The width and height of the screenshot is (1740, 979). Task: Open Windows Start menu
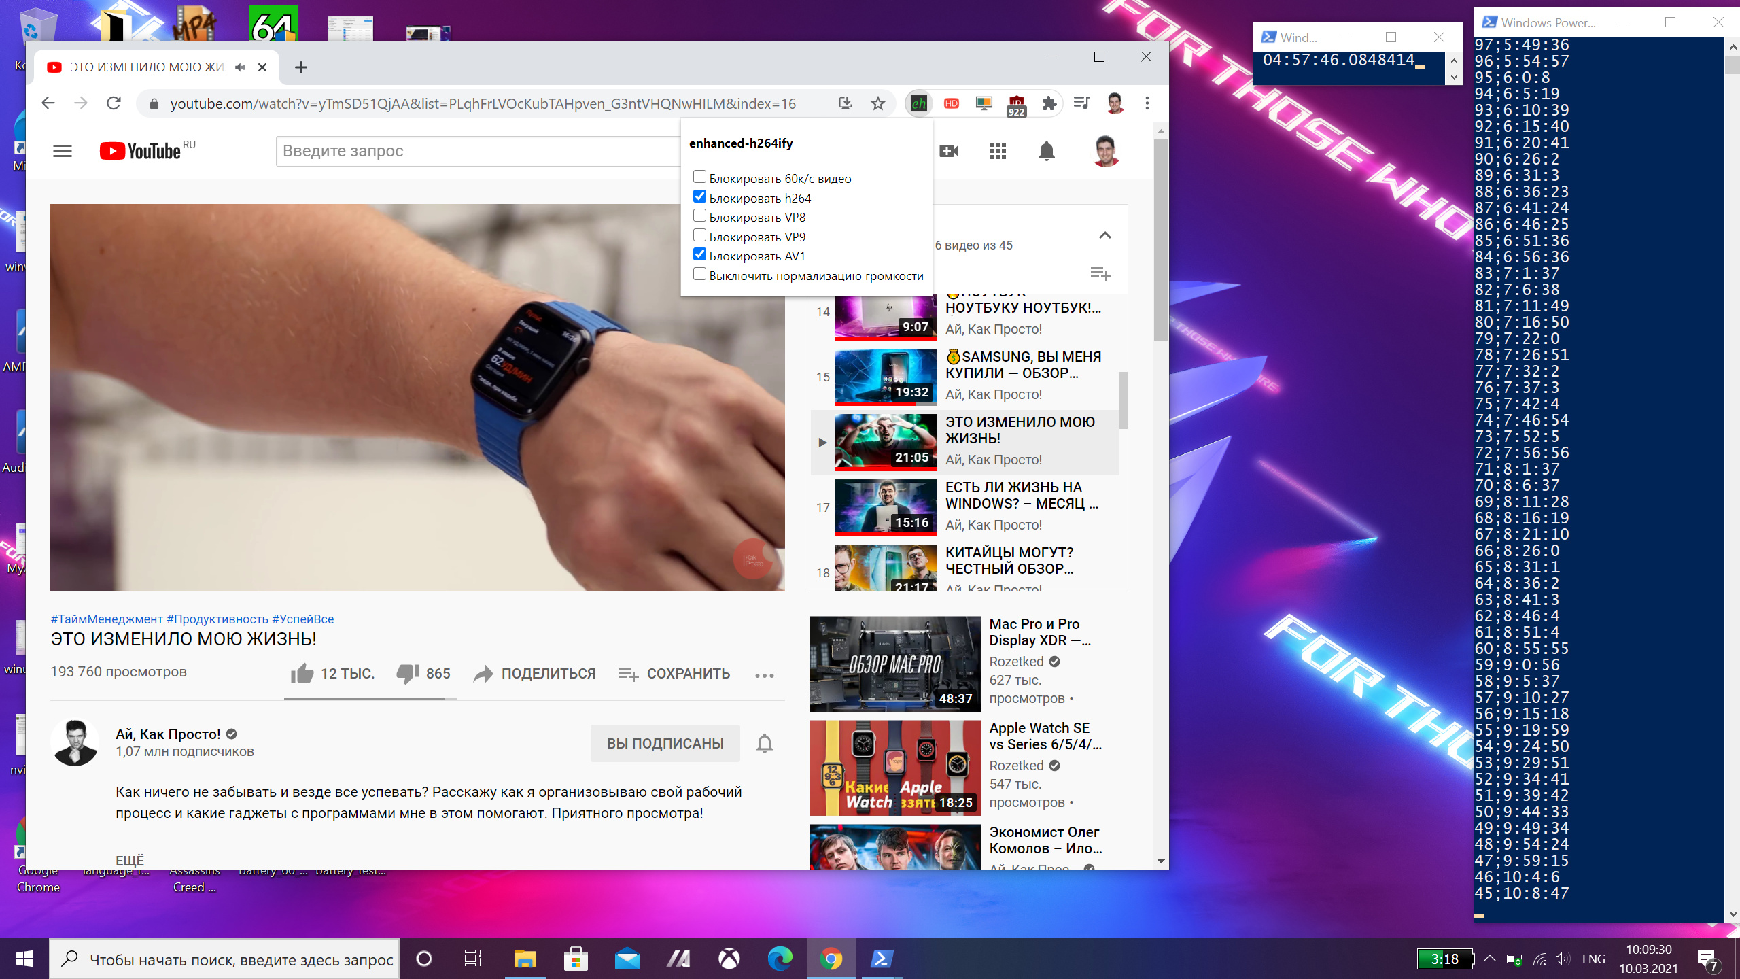point(24,959)
